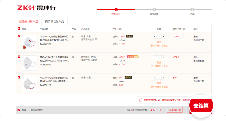Screen dimensions: 226x121
Task: Uncheck the AA6576928 product checkbox
Action: pyautogui.click(x=19, y=36)
